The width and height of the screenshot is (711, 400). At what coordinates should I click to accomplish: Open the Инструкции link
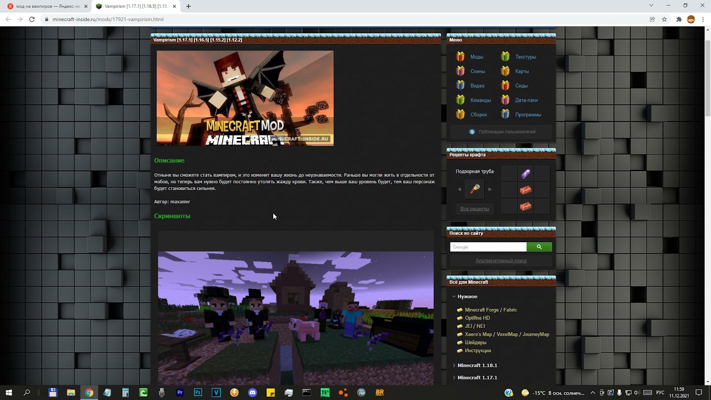click(x=478, y=351)
